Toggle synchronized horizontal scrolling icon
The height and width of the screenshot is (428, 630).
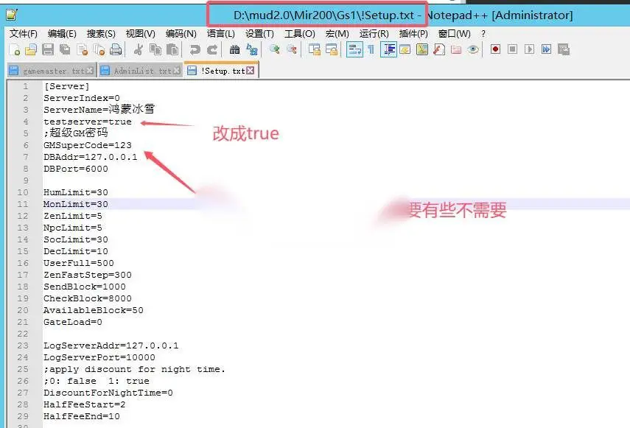click(x=332, y=50)
